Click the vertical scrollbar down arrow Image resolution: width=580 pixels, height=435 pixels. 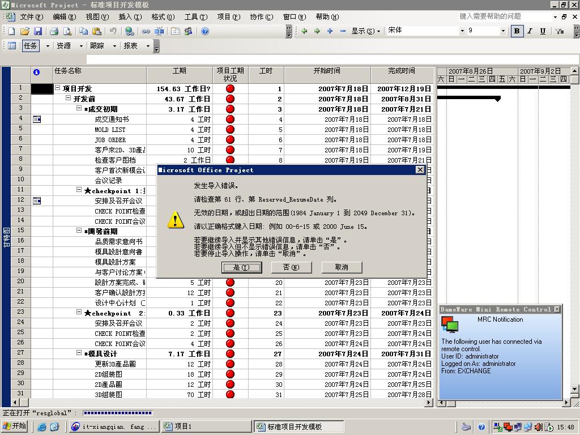(574, 389)
